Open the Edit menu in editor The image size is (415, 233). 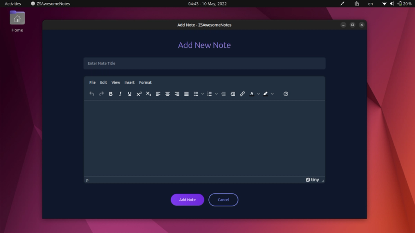103,82
